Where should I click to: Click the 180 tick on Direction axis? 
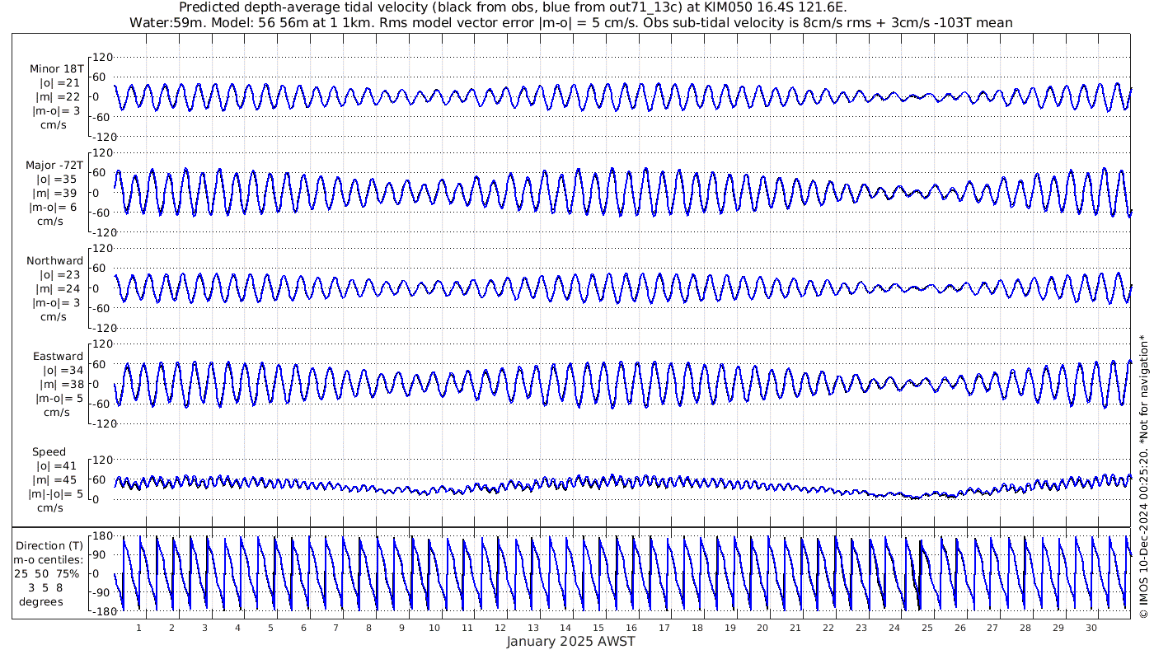[101, 536]
